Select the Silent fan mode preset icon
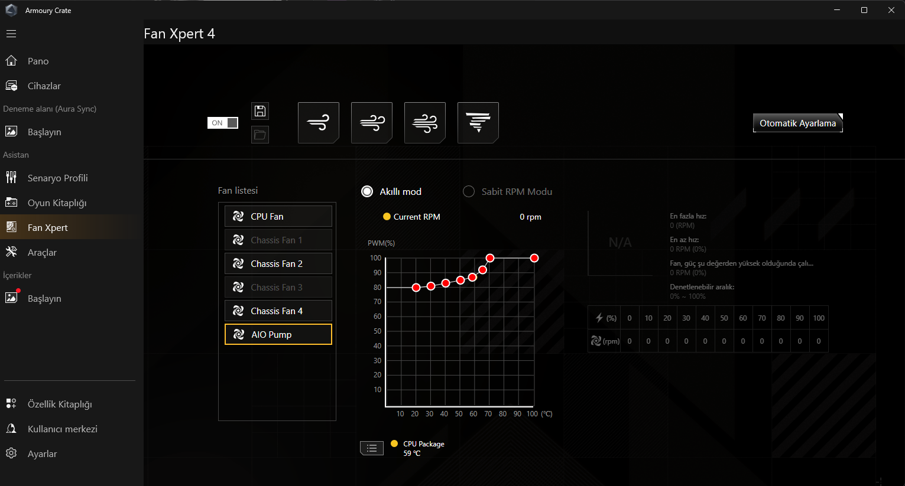905x486 pixels. [319, 123]
